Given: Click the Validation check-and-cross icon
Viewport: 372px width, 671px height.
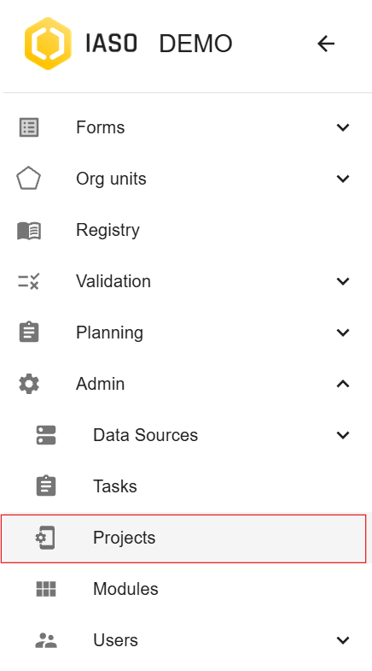Looking at the screenshot, I should pos(29,281).
